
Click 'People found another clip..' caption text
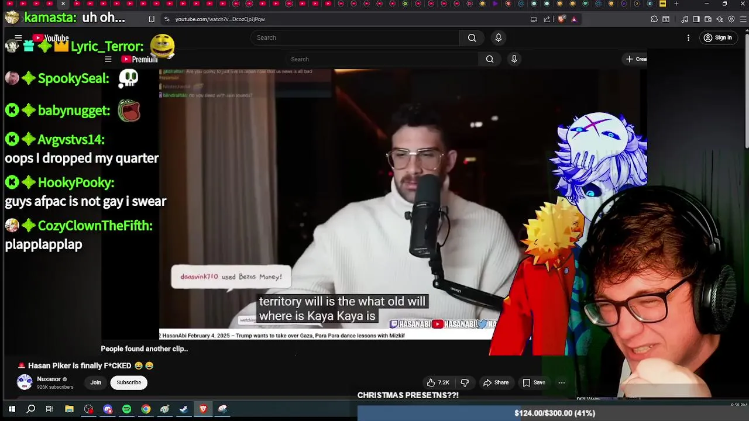[144, 348]
